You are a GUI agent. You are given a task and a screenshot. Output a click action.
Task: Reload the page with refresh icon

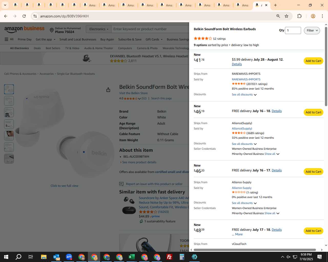[24, 16]
